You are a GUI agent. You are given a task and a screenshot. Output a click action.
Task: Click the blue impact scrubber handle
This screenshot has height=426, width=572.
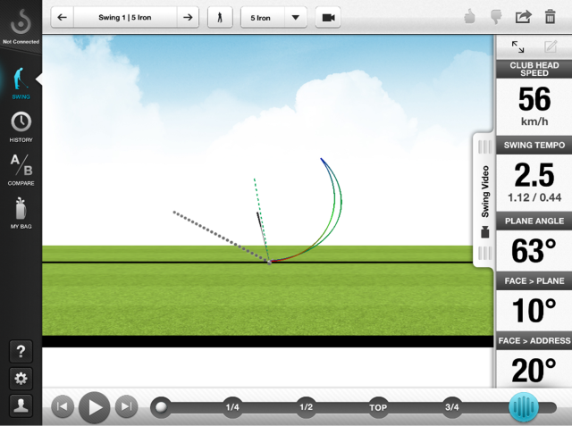pyautogui.click(x=524, y=407)
